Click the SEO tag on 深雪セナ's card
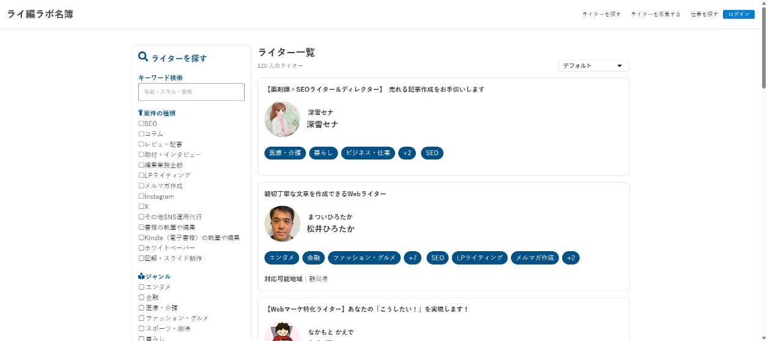Viewport: 767px width, 341px height. (432, 153)
